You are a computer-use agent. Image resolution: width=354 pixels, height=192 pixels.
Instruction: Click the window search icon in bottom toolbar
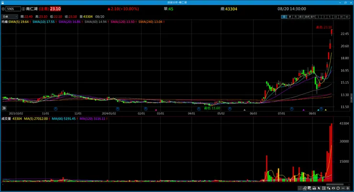pos(310,188)
